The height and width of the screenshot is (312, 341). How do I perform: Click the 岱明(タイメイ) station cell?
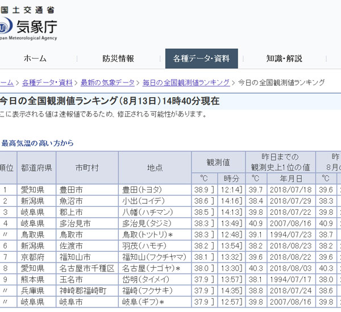click(x=155, y=280)
